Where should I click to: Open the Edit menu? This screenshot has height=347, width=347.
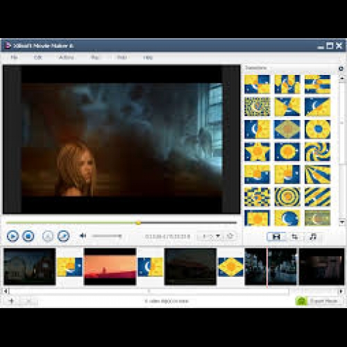point(38,58)
